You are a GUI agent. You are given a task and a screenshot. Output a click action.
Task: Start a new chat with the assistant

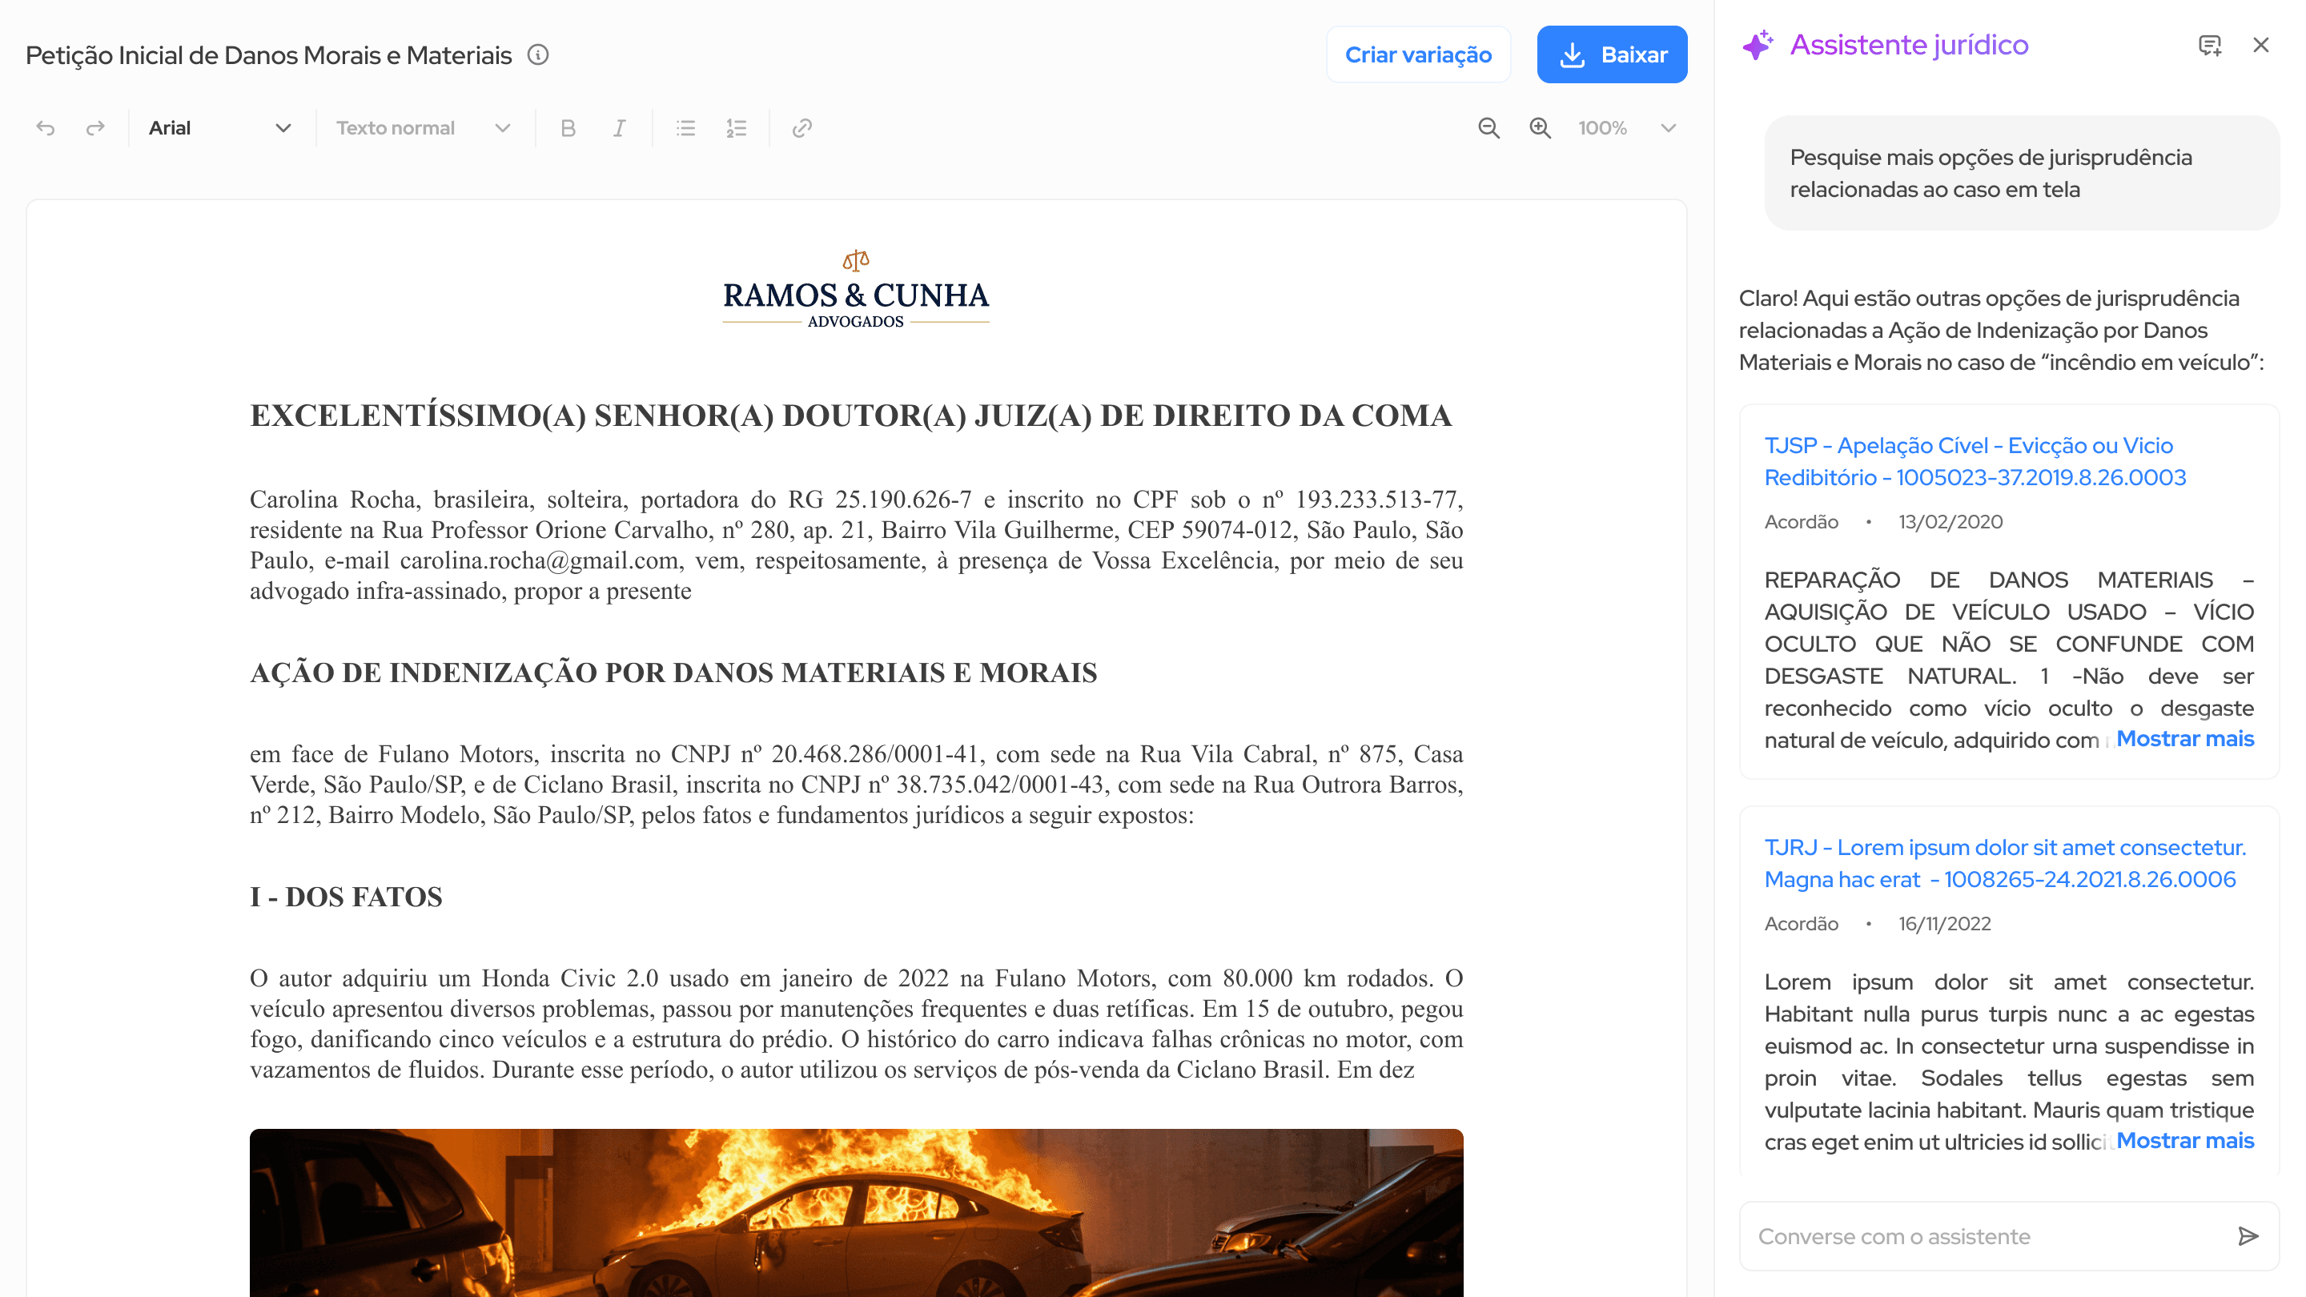pos(2209,45)
